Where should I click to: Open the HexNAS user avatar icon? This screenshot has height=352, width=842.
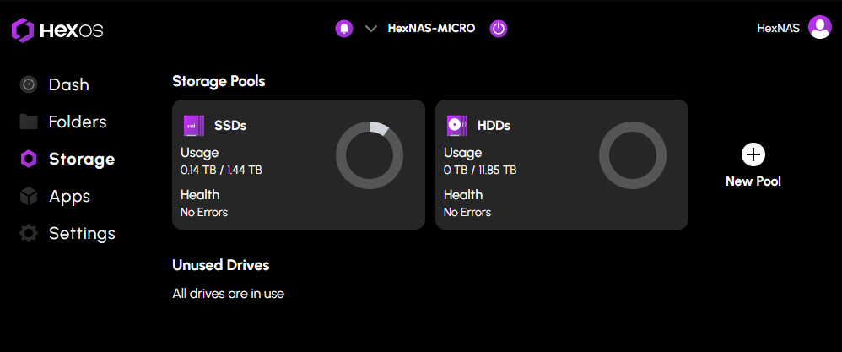(819, 28)
